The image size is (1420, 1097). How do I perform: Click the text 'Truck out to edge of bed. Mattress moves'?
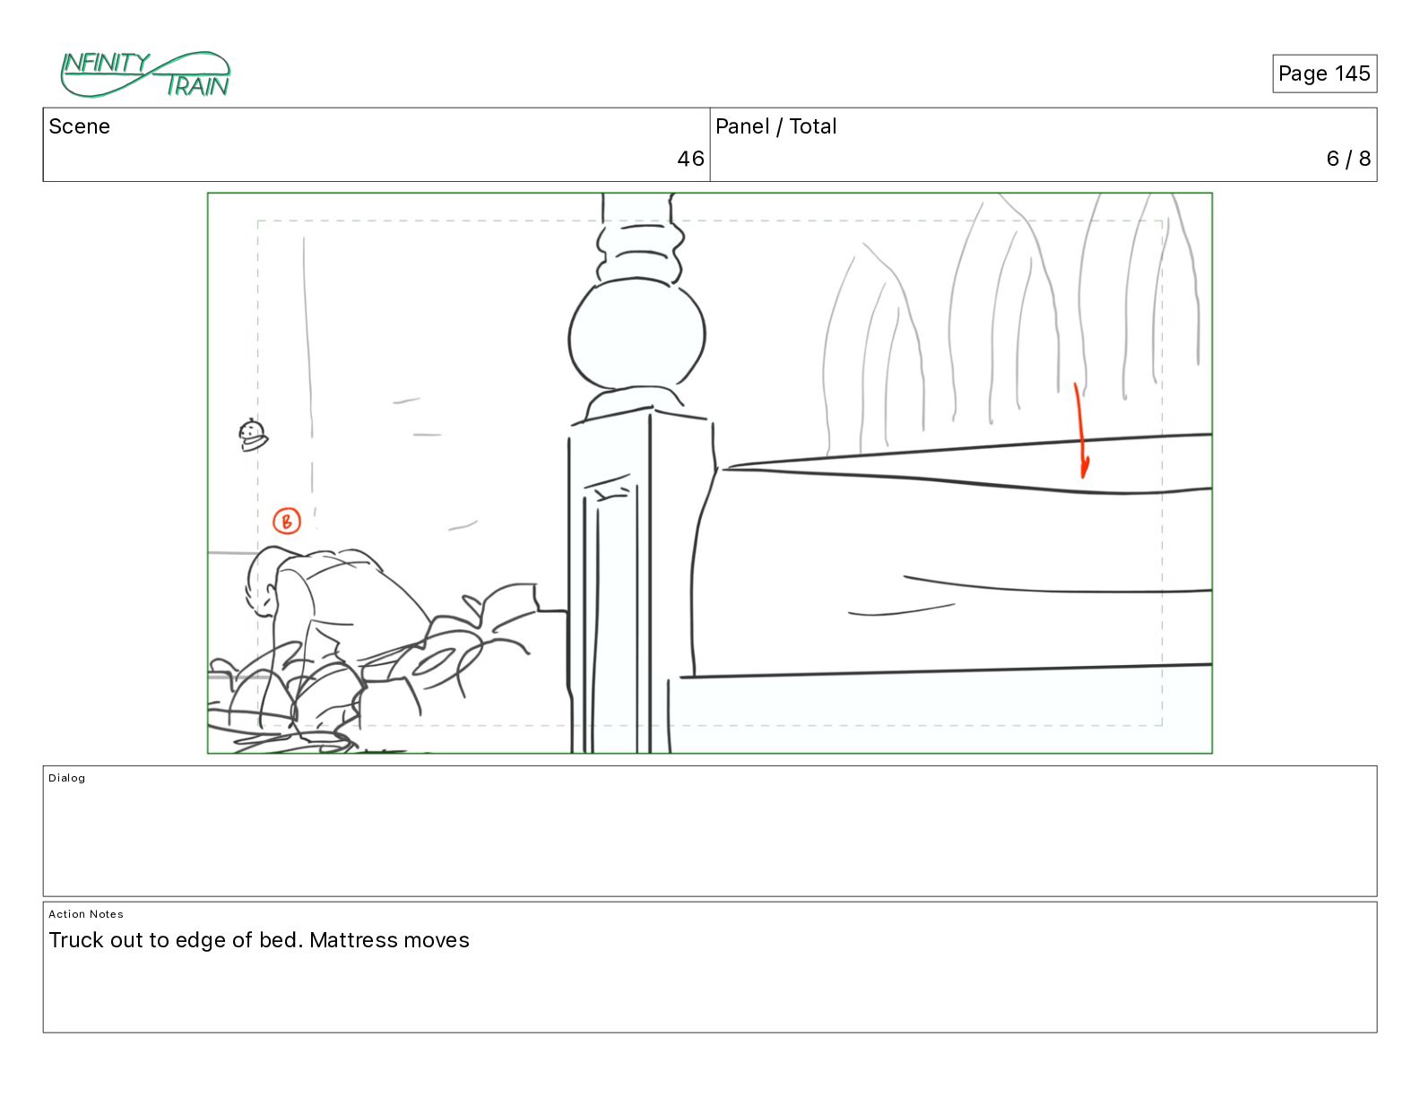(x=259, y=940)
